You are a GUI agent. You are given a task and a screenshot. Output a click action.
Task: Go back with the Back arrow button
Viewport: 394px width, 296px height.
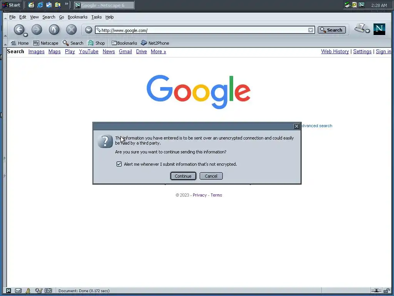click(19, 30)
